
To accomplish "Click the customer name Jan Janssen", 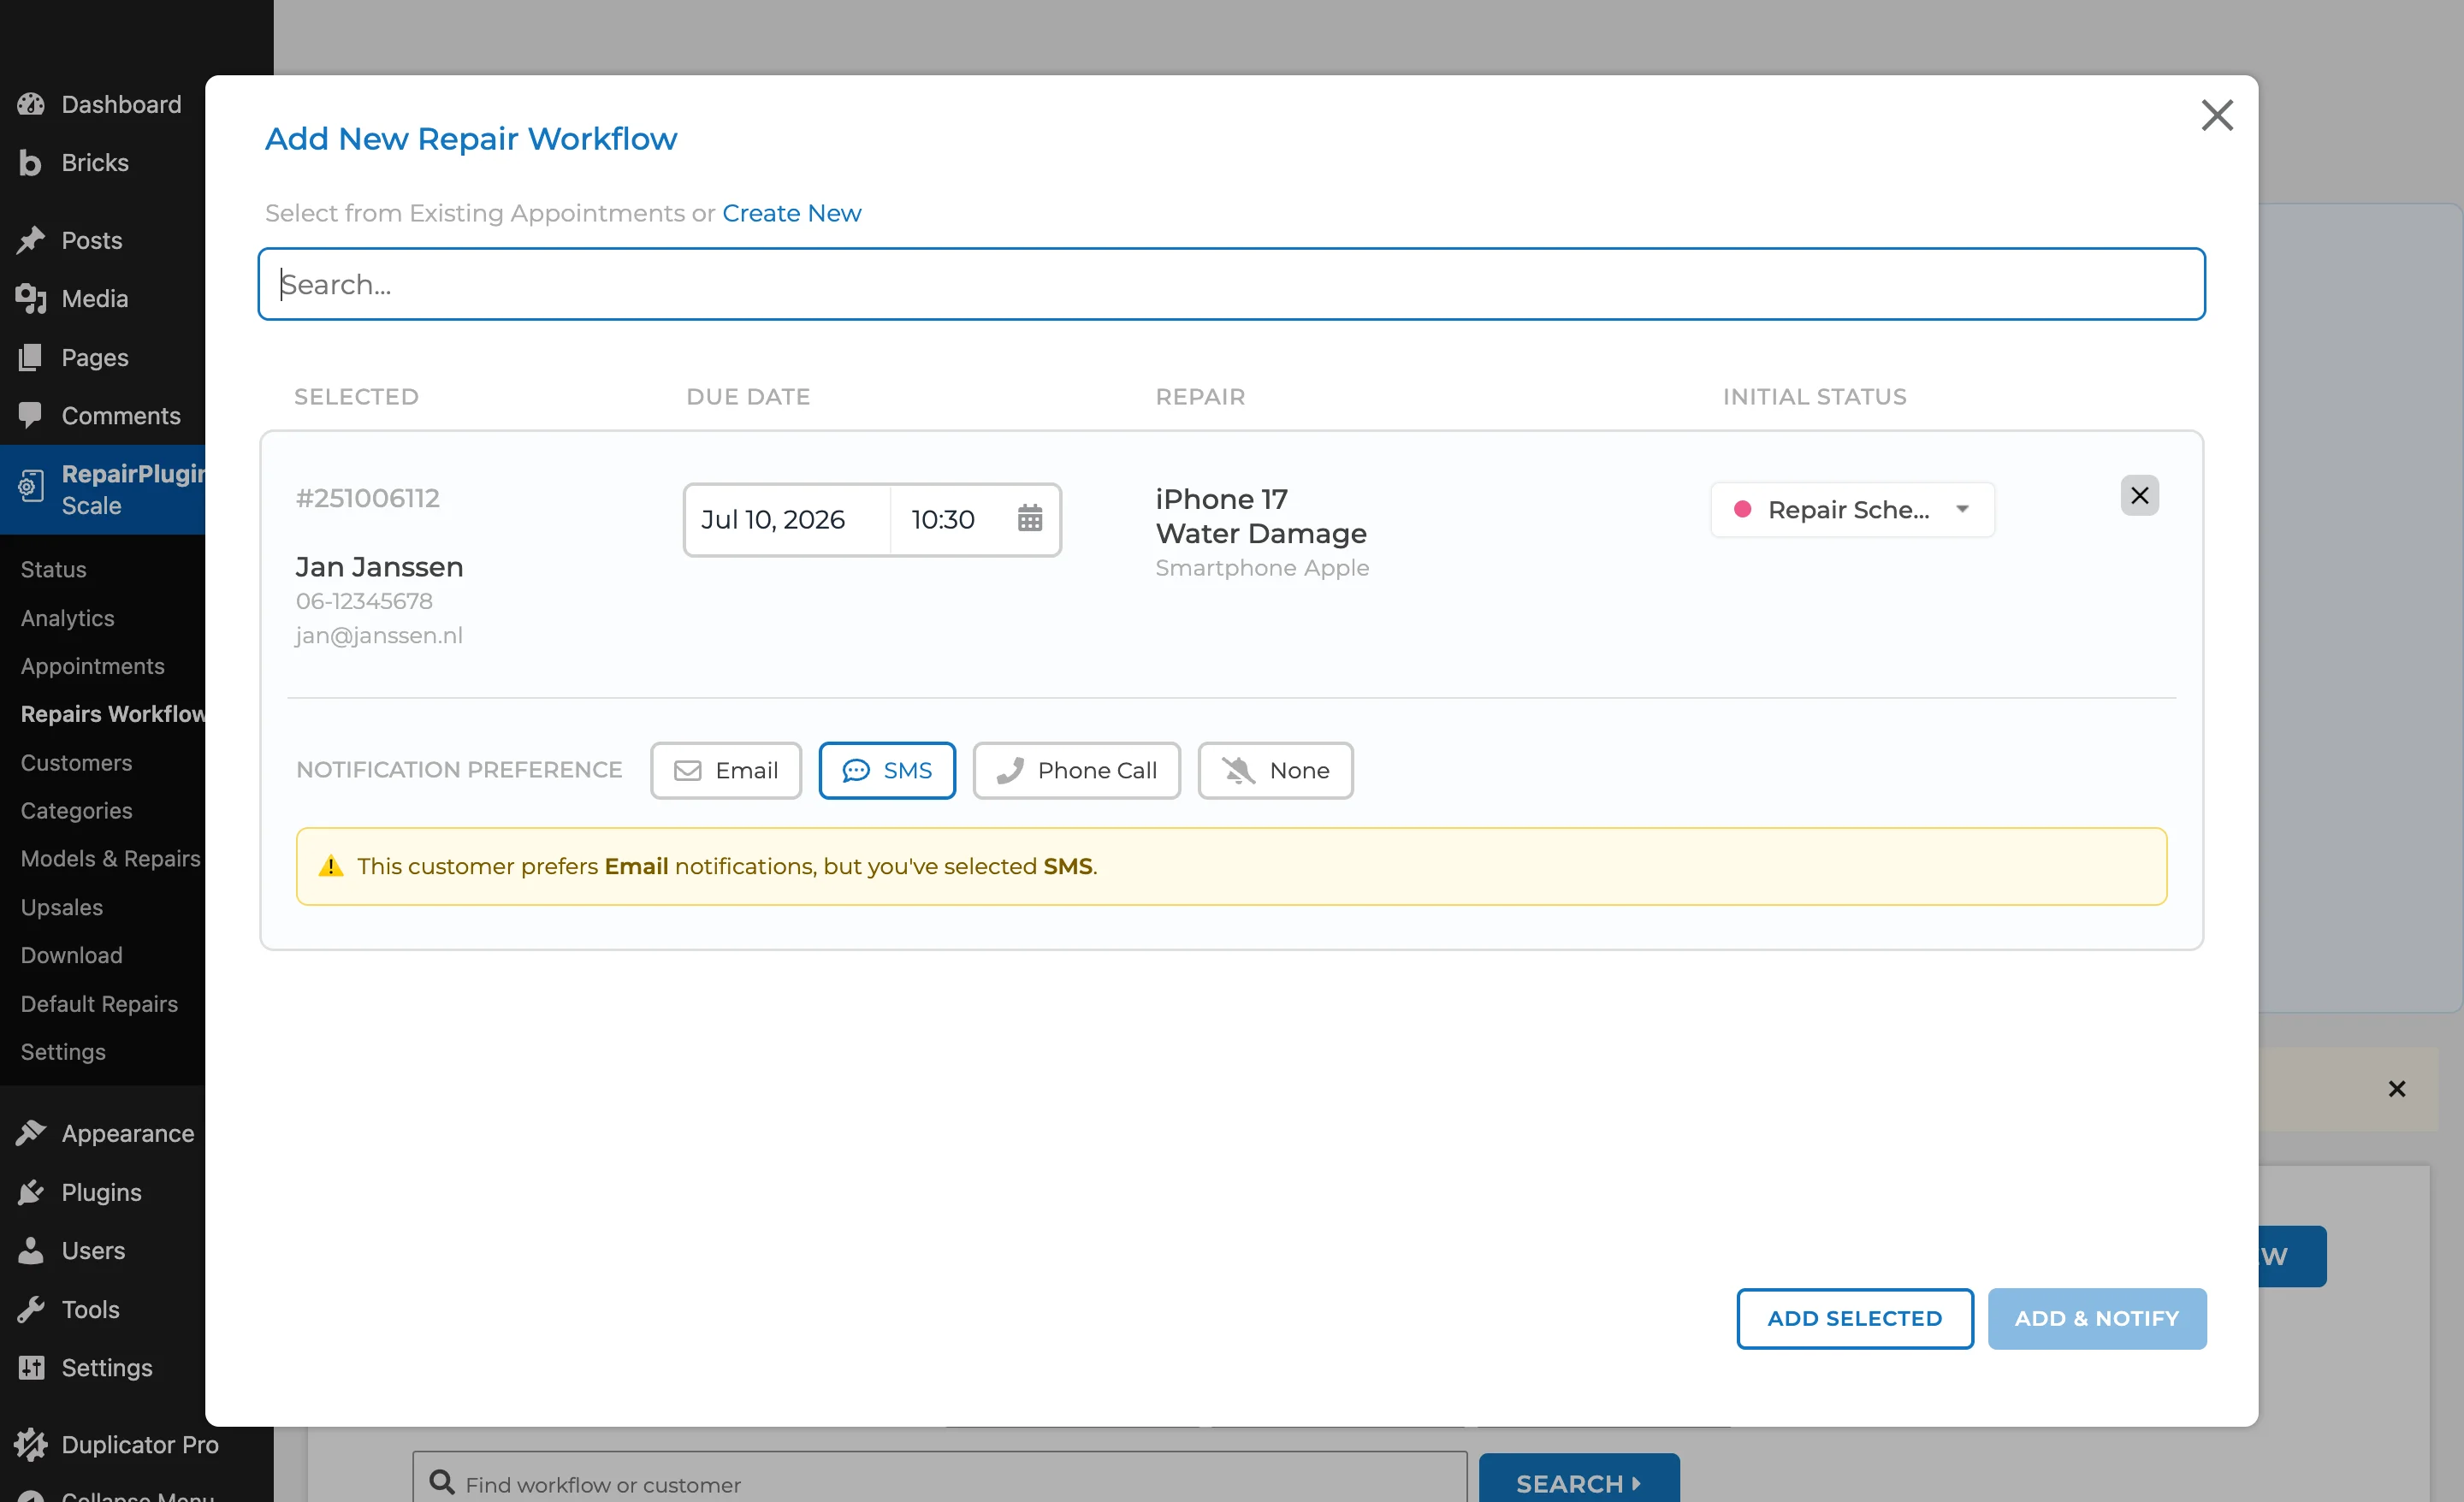I will point(379,567).
